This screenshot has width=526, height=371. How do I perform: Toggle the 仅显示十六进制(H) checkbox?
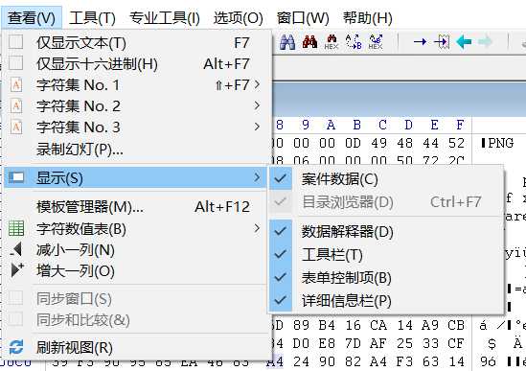15,63
